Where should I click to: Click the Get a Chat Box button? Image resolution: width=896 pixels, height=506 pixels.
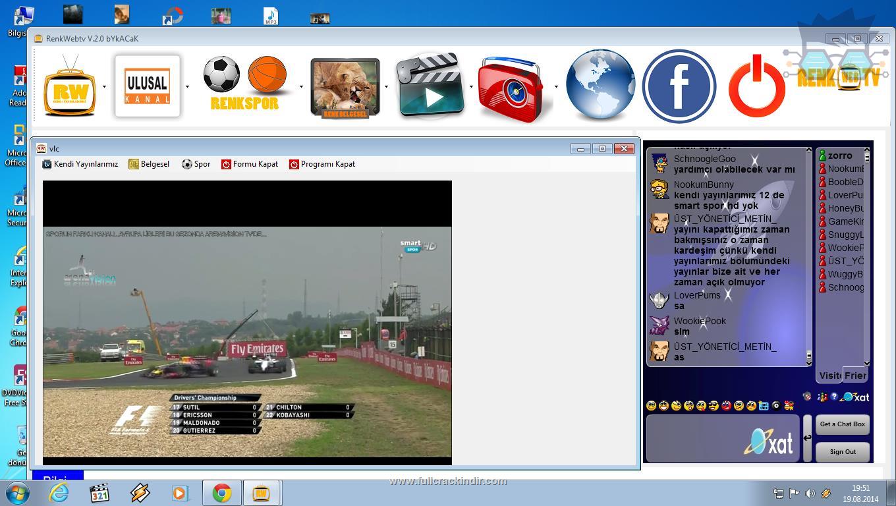point(843,424)
